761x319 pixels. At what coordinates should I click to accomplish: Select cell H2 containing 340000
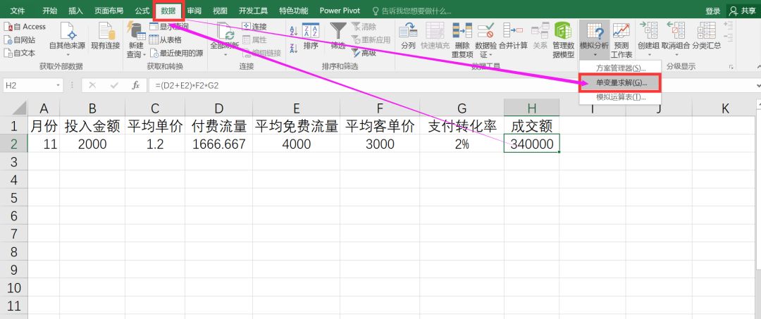[531, 144]
